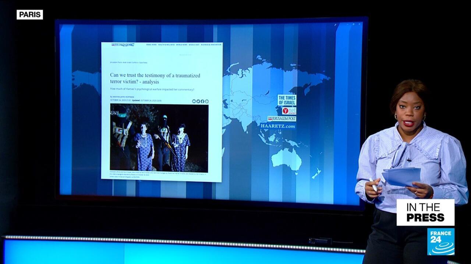The height and width of the screenshot is (264, 471).
Task: Click The Times of Israel logo
Action: 287,100
